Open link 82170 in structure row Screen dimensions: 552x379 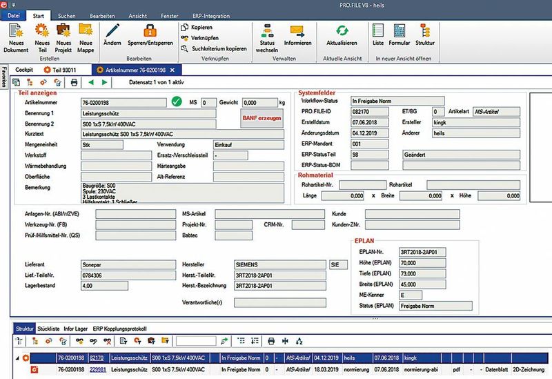point(97,358)
